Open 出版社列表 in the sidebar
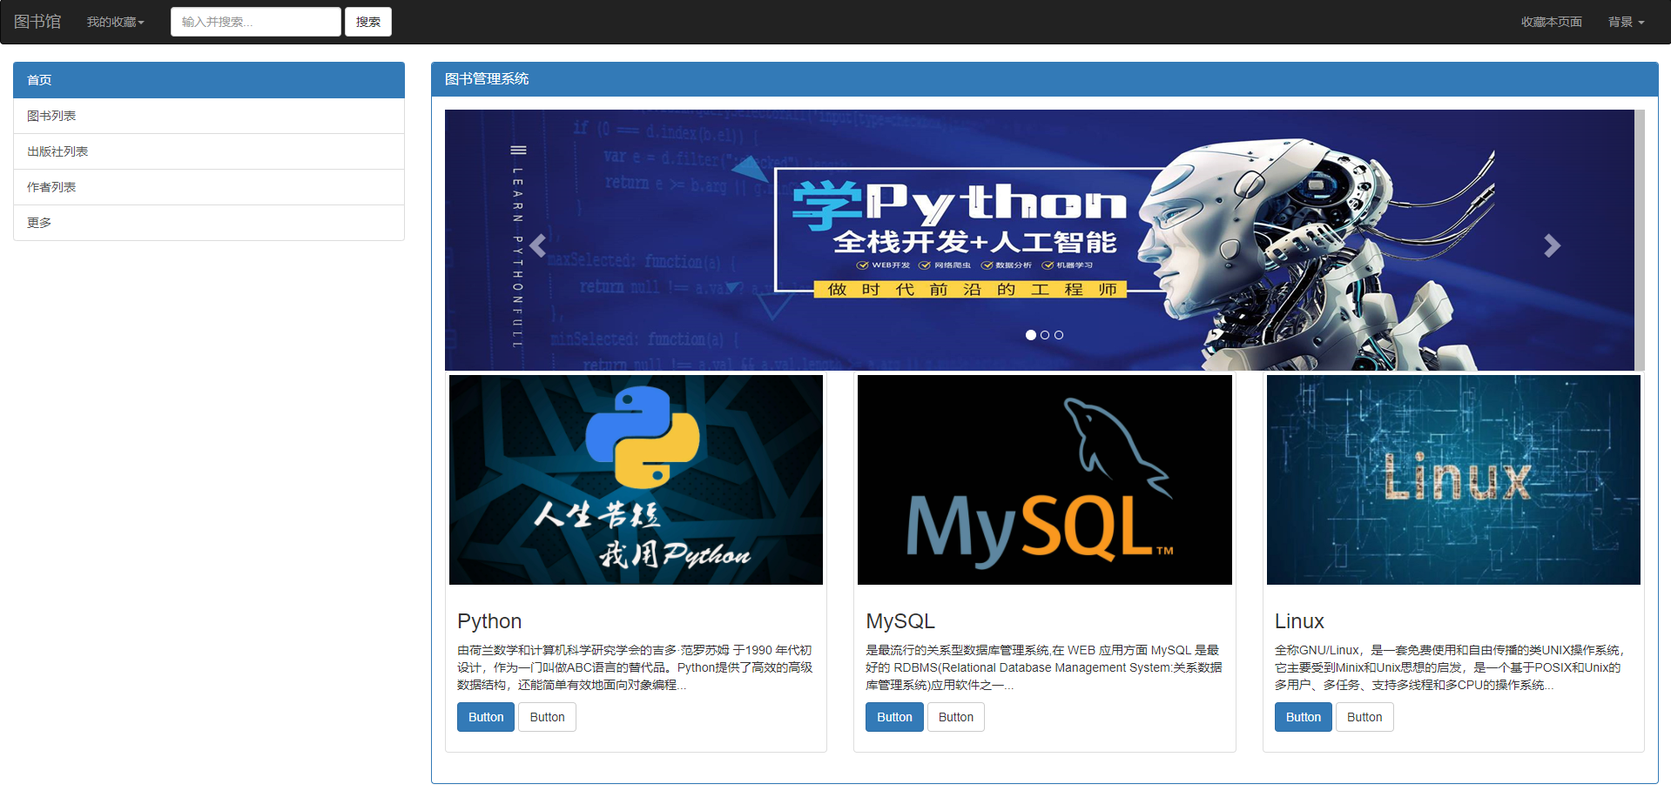The width and height of the screenshot is (1671, 804). pyautogui.click(x=209, y=151)
